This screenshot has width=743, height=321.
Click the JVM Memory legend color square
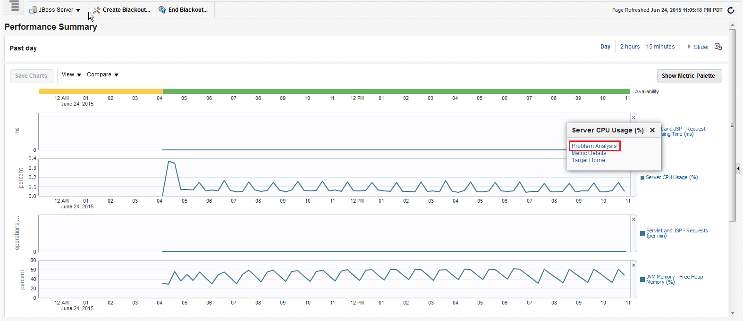pyautogui.click(x=642, y=280)
